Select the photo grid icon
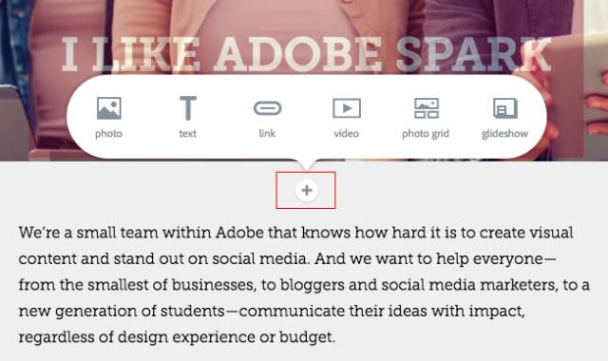 pos(427,108)
